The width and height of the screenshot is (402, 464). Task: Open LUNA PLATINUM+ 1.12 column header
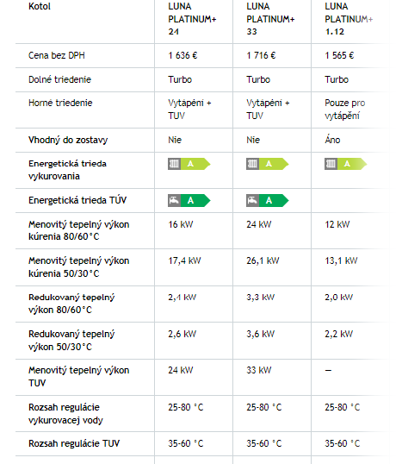click(349, 19)
